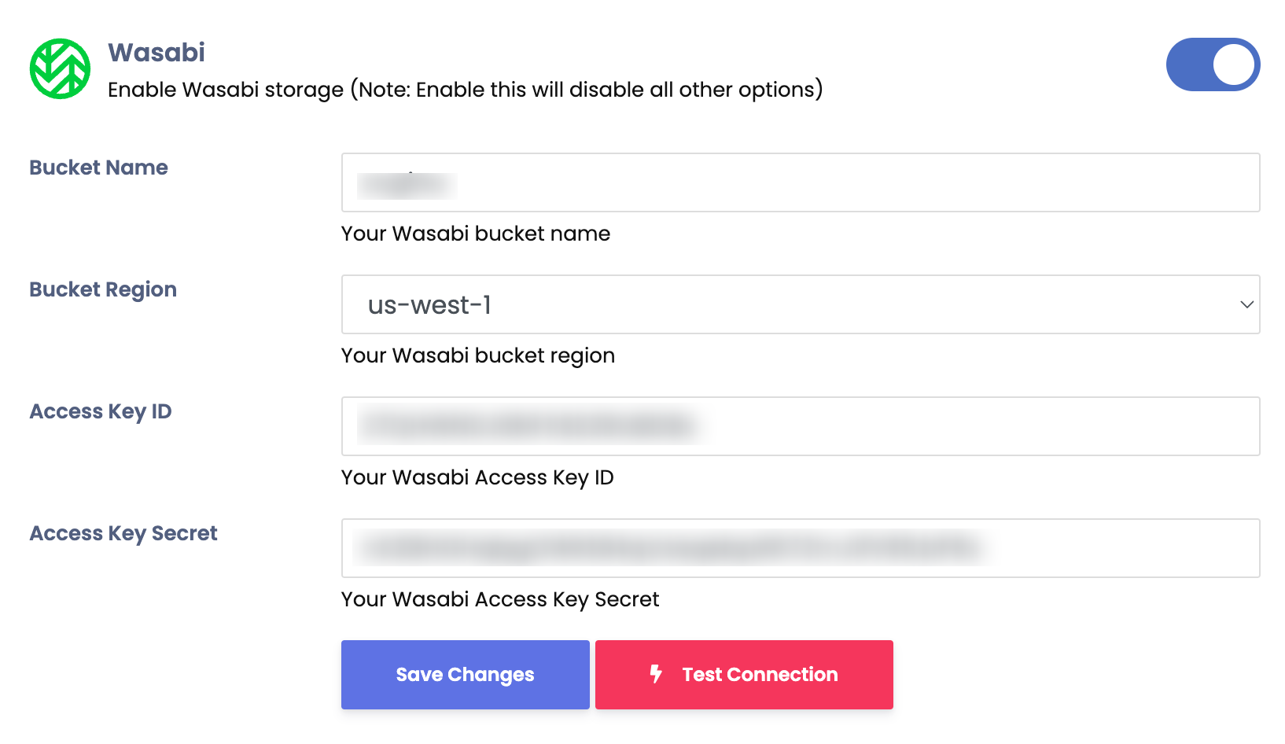The width and height of the screenshot is (1285, 744).
Task: Click the 'Your Wasabi bucket region' hint
Action: point(477,355)
